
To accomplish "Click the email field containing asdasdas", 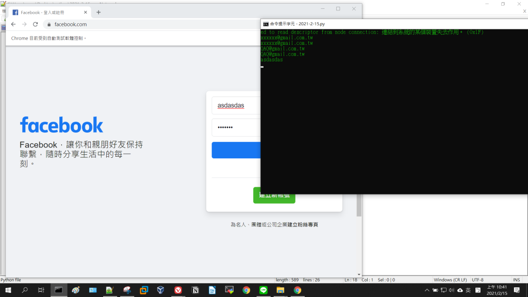I will click(236, 105).
